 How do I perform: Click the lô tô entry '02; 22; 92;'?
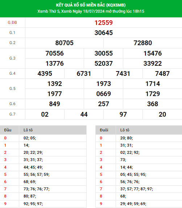pos(130,152)
